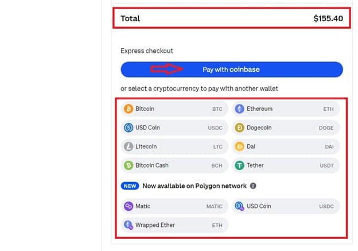Image resolution: width=358 pixels, height=251 pixels.
Task: Click the Dogecoin gold icon
Action: tap(239, 128)
